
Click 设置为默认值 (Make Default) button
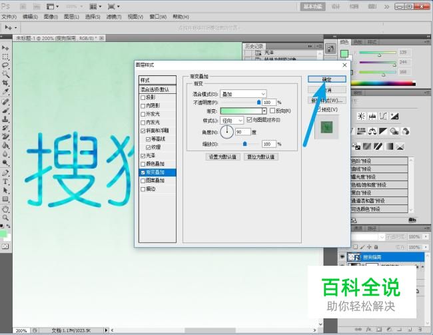pos(222,157)
